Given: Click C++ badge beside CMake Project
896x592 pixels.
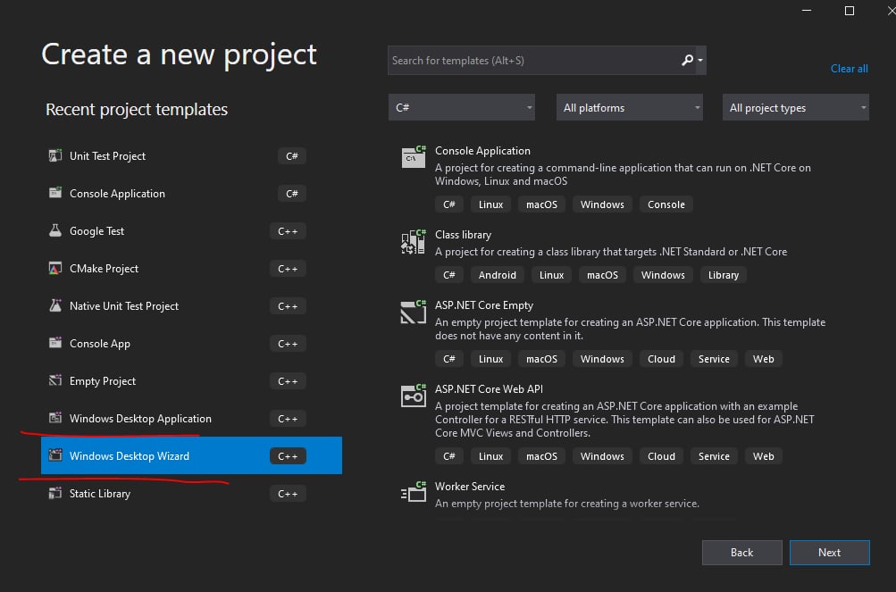Looking at the screenshot, I should [288, 269].
